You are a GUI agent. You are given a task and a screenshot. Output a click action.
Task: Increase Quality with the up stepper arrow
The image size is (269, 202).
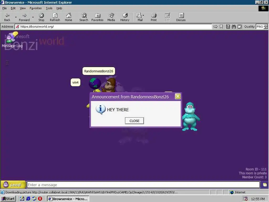pos(266,26)
